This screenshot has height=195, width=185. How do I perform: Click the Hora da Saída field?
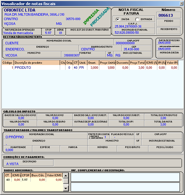click(169, 54)
